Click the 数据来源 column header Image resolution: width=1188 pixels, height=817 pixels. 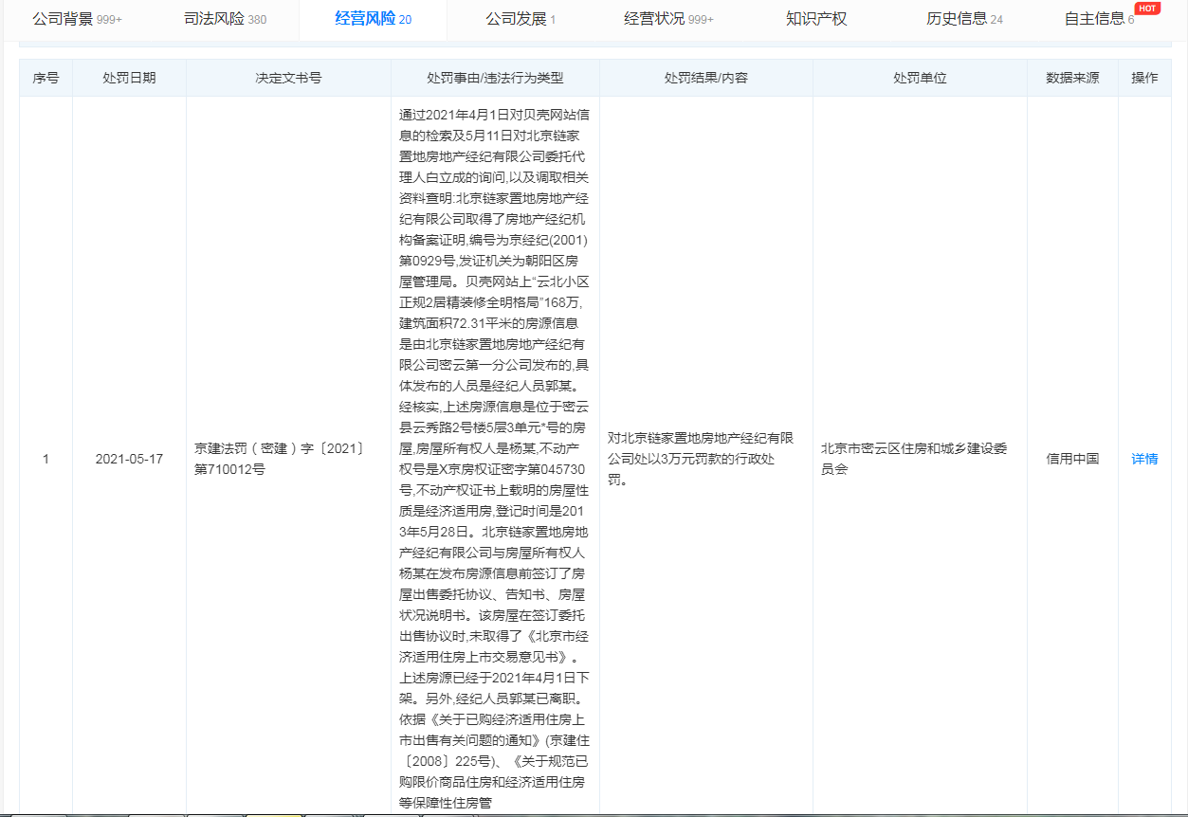pos(1072,78)
